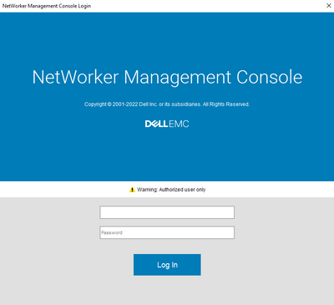This screenshot has height=305, width=334.
Task: Click the NetWorker Management Console heading
Action: tap(167, 77)
